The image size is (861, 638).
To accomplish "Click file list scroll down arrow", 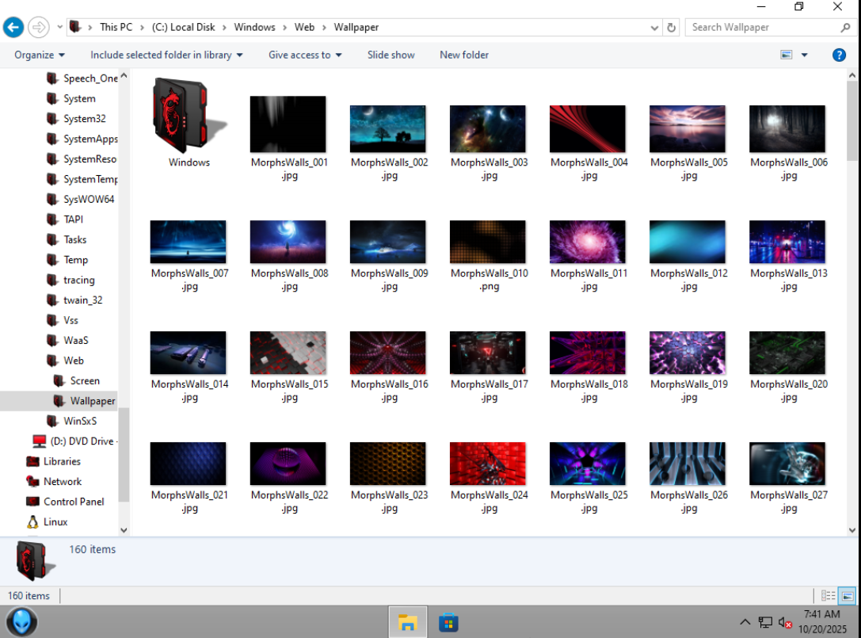I will point(852,530).
